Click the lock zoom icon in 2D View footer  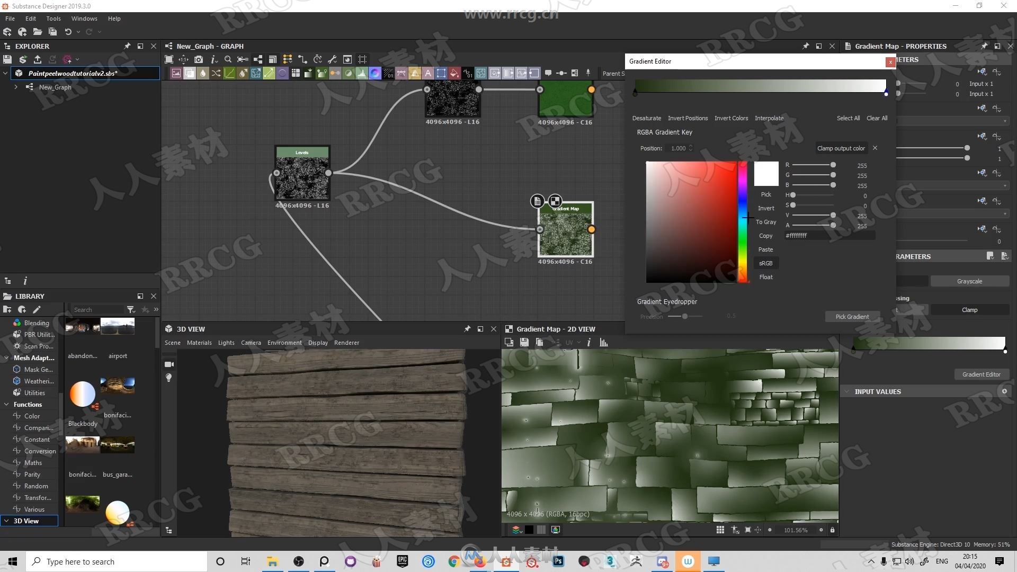[x=832, y=530]
